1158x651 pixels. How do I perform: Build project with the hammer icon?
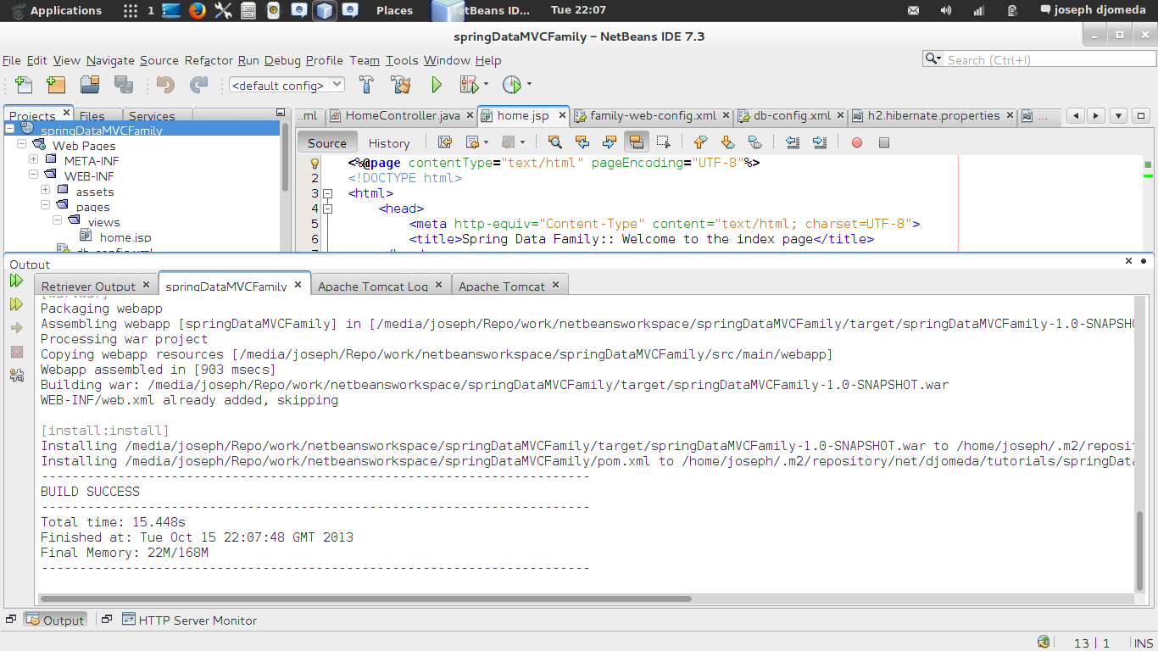[366, 85]
